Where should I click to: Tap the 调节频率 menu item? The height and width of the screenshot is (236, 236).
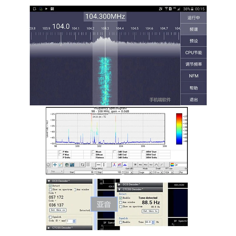[194, 64]
